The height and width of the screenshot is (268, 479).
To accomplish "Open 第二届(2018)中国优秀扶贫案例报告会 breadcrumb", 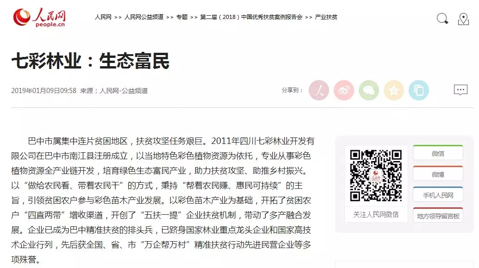I will click(x=251, y=17).
